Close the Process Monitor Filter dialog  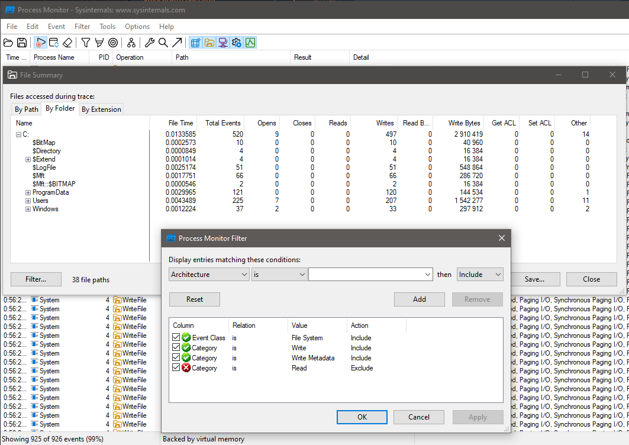coord(501,238)
